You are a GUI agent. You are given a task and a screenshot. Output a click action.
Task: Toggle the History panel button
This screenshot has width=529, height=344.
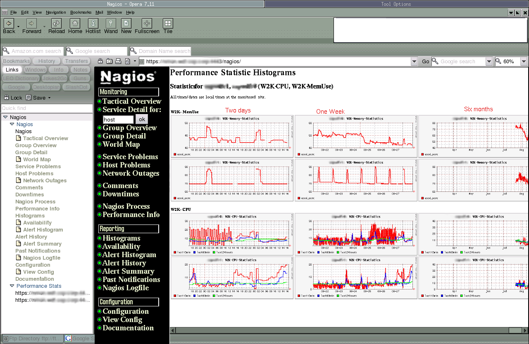coord(47,61)
